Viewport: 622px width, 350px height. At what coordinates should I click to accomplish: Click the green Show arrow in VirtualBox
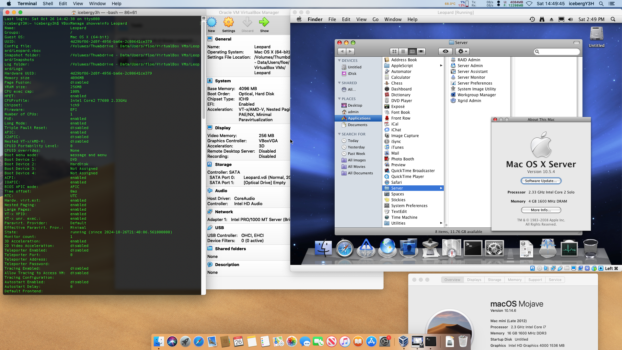pos(264,22)
